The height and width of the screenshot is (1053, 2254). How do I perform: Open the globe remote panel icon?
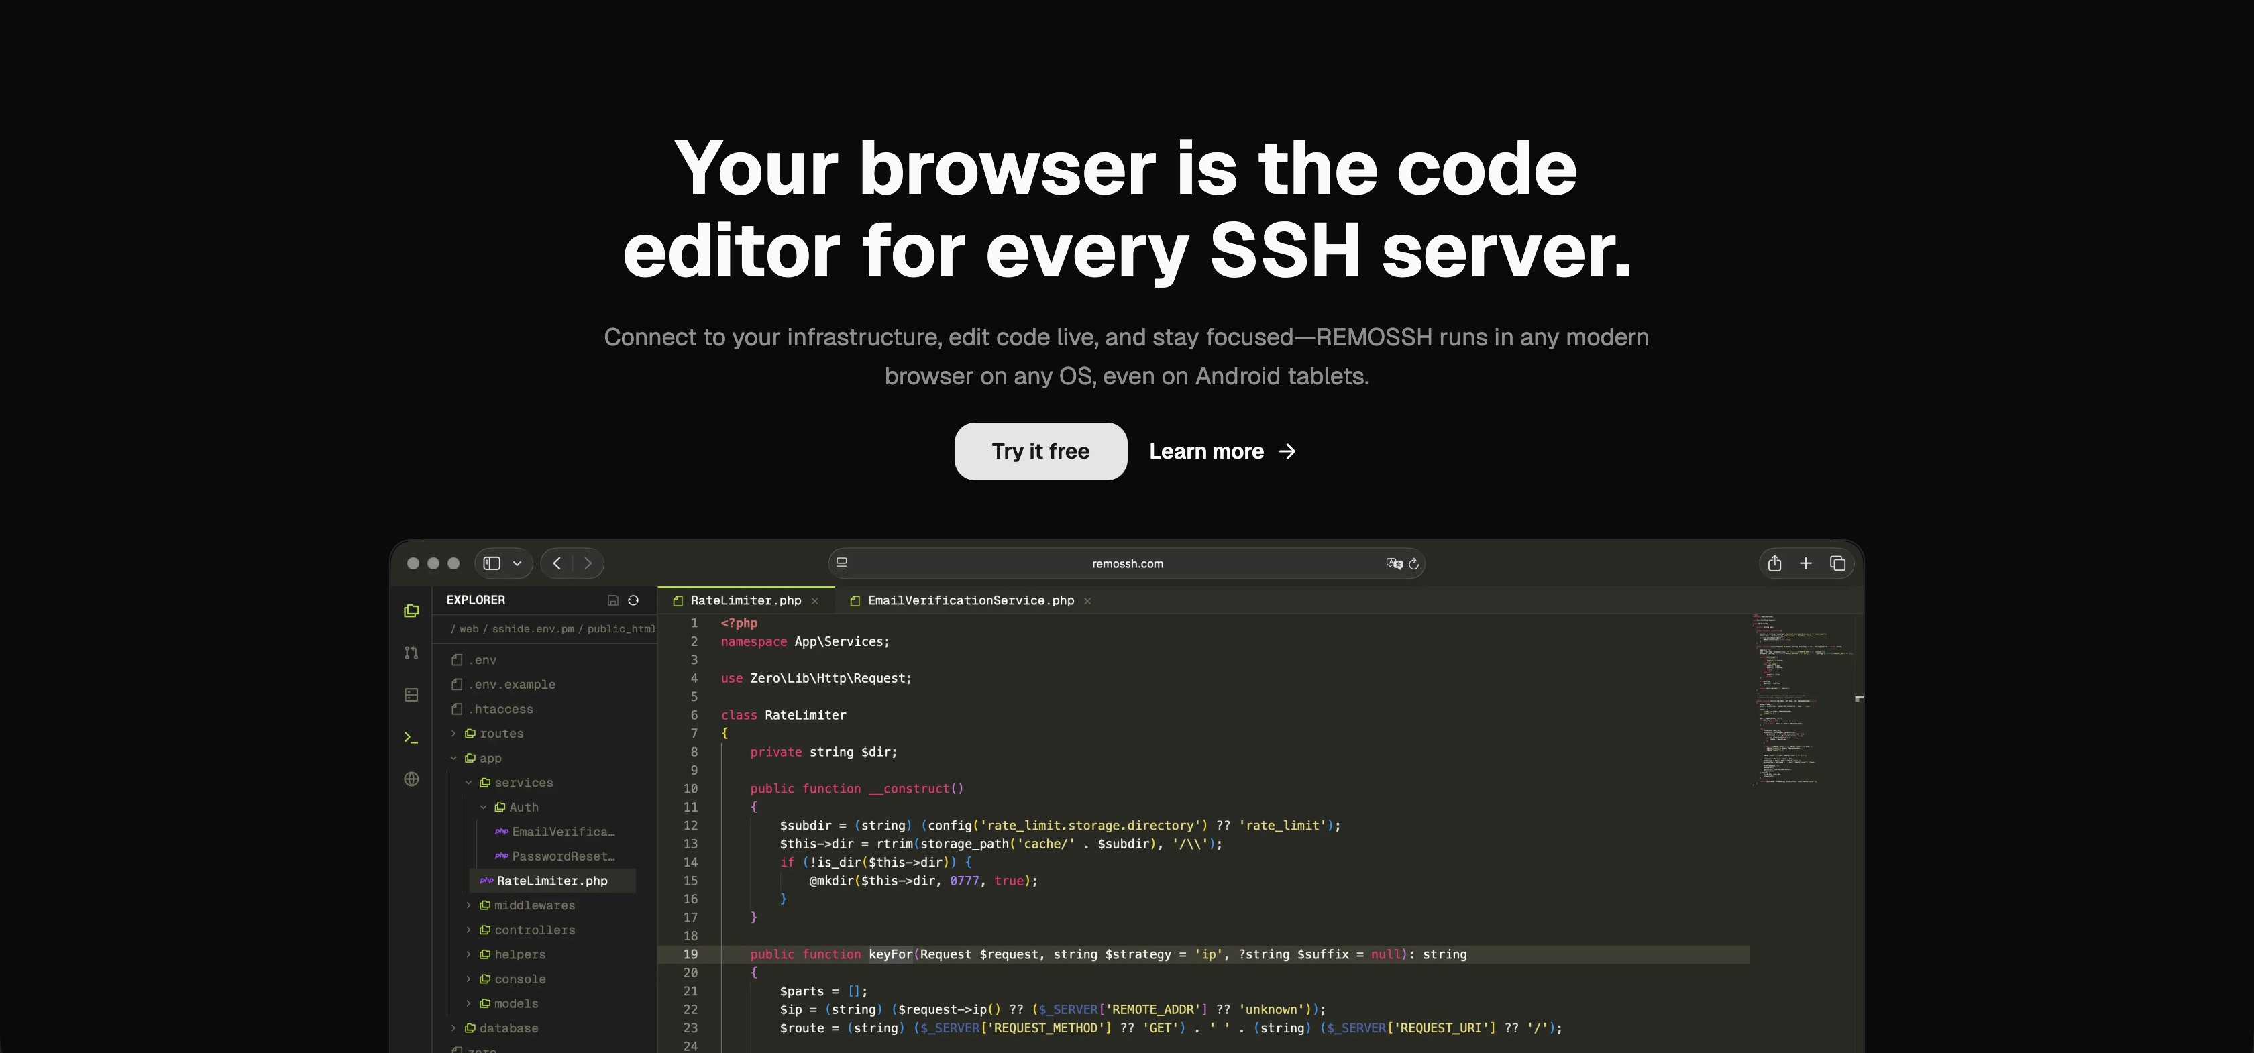(x=411, y=779)
